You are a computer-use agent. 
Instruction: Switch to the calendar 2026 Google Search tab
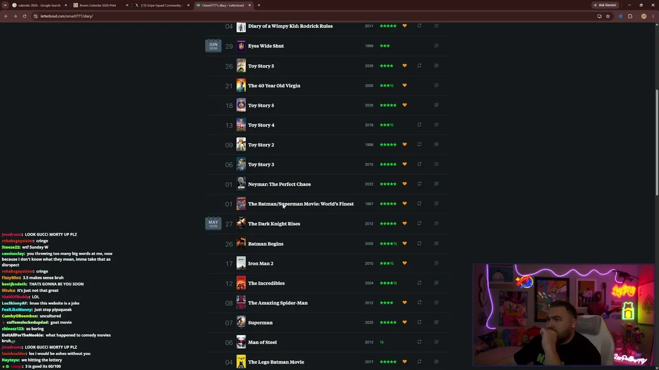[x=39, y=5]
